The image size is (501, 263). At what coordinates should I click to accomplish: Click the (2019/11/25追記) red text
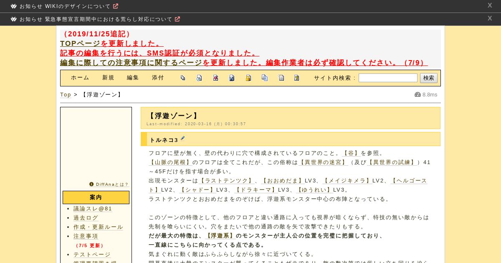pos(96,34)
